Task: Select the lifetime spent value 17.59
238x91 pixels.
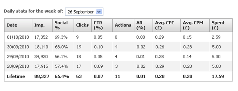Action: (x=218, y=76)
